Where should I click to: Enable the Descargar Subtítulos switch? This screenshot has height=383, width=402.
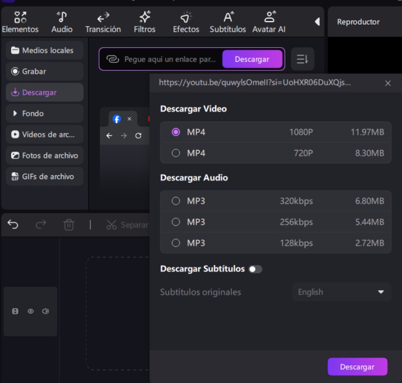coord(255,269)
